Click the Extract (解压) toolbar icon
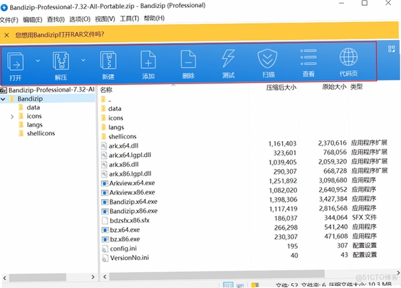 tap(61, 61)
